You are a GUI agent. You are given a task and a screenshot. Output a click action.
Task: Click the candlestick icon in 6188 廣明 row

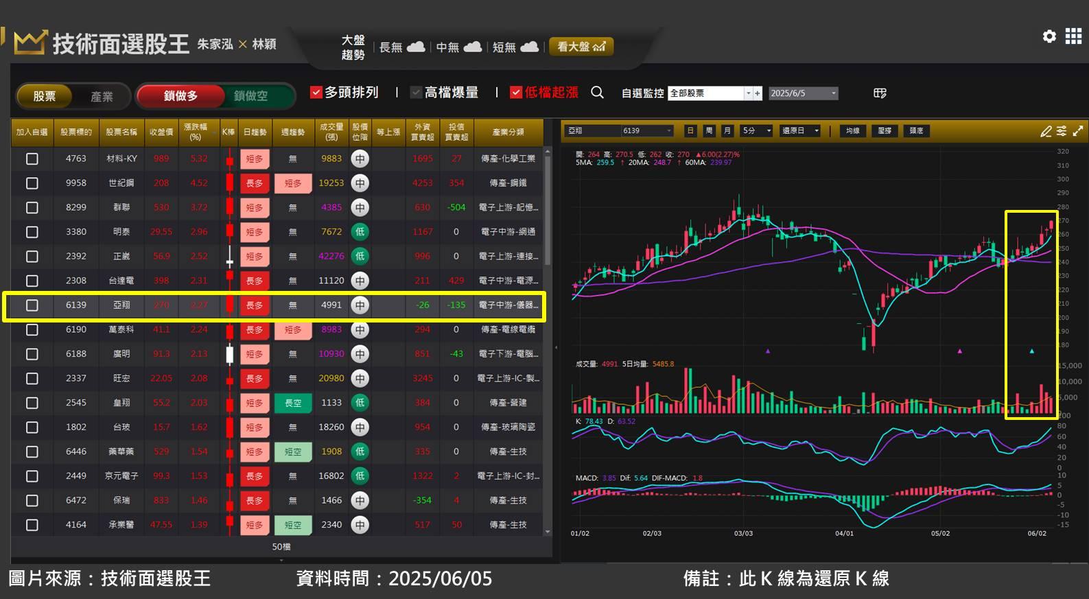coord(230,354)
